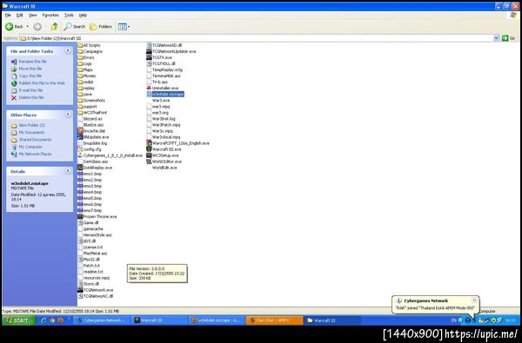Click the 'Move this file' link
The width and height of the screenshot is (522, 343).
point(30,69)
